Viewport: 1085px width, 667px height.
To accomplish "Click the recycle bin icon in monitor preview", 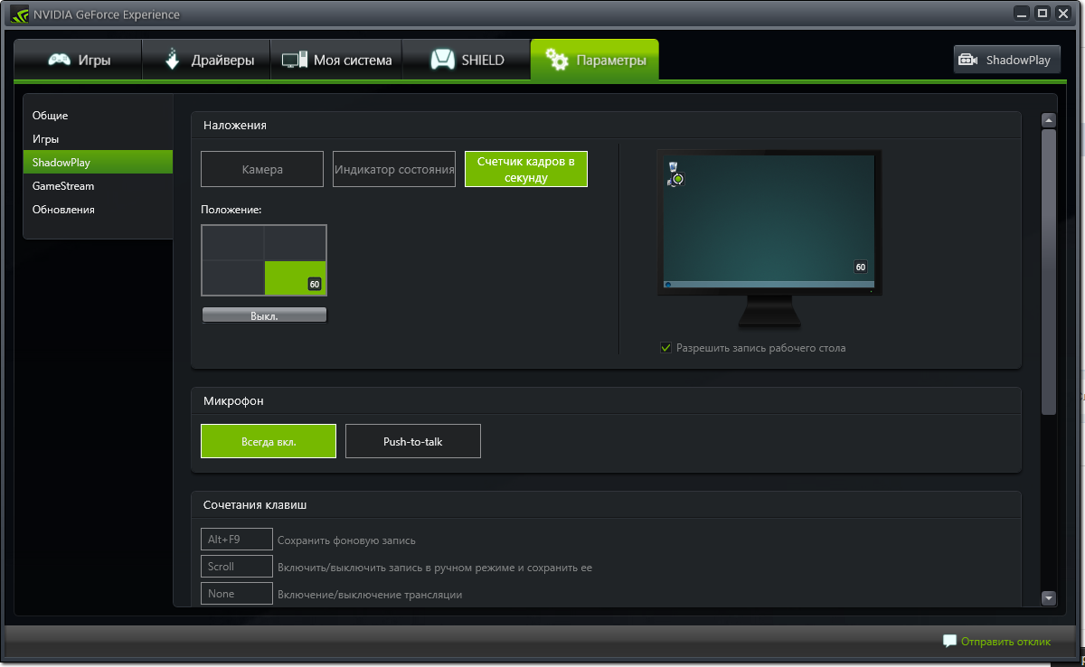I will (x=673, y=165).
